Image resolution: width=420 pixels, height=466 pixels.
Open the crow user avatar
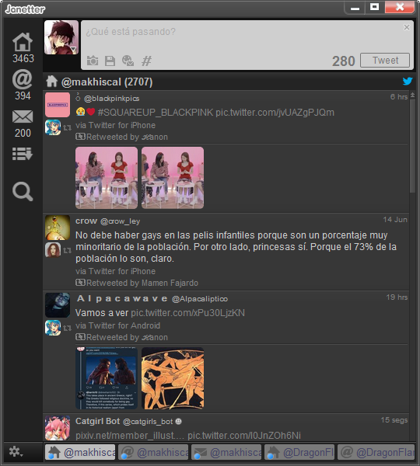pyautogui.click(x=58, y=228)
